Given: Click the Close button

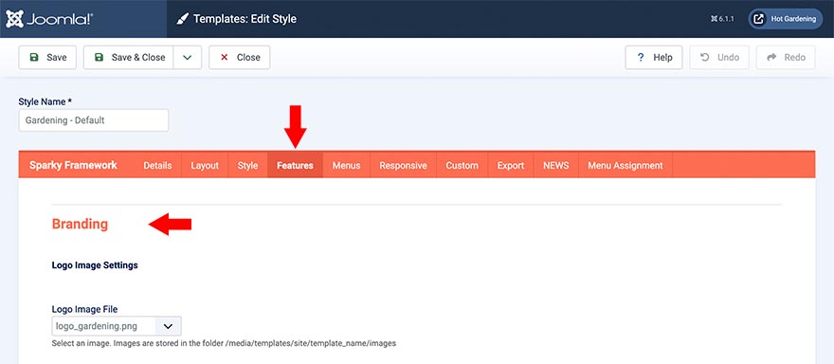Looking at the screenshot, I should click(x=240, y=58).
